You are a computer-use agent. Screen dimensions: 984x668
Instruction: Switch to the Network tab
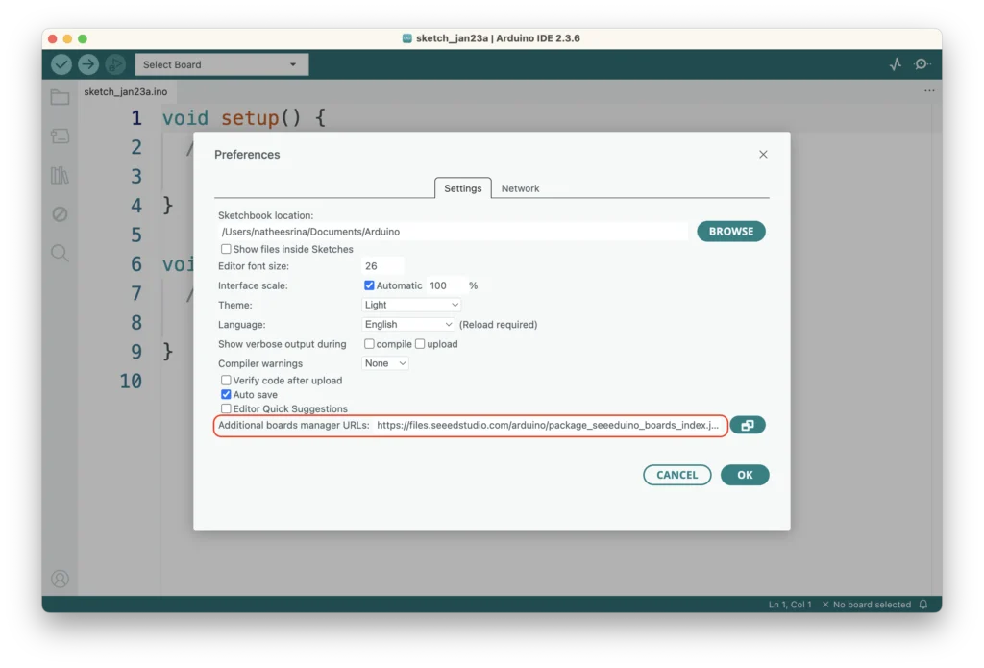[x=520, y=188]
